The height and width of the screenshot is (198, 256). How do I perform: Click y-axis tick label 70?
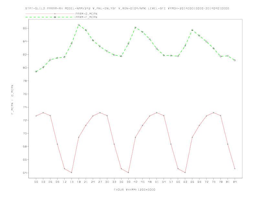(x=25, y=134)
